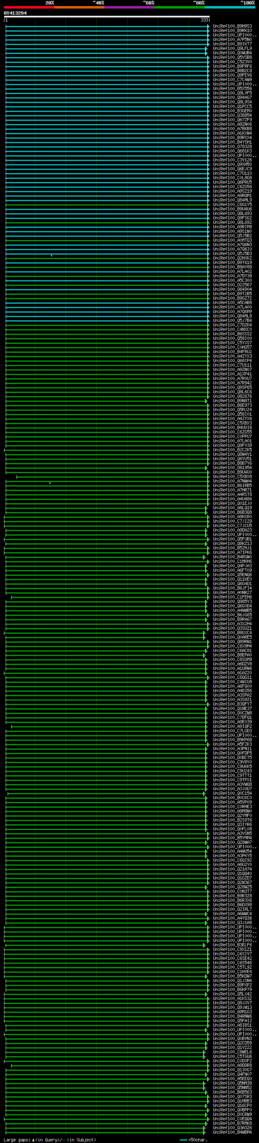This screenshot has height=1143, width=259.
Task: Click the white query sequence bar
Action: [x=107, y=16]
